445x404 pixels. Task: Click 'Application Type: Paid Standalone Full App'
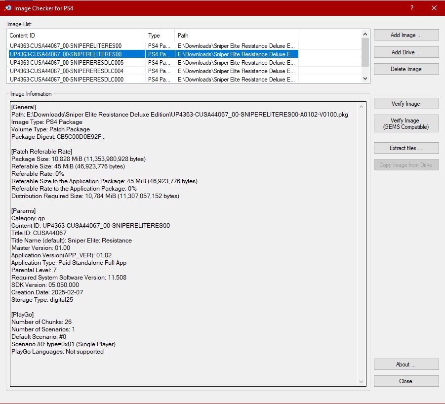pos(69,262)
